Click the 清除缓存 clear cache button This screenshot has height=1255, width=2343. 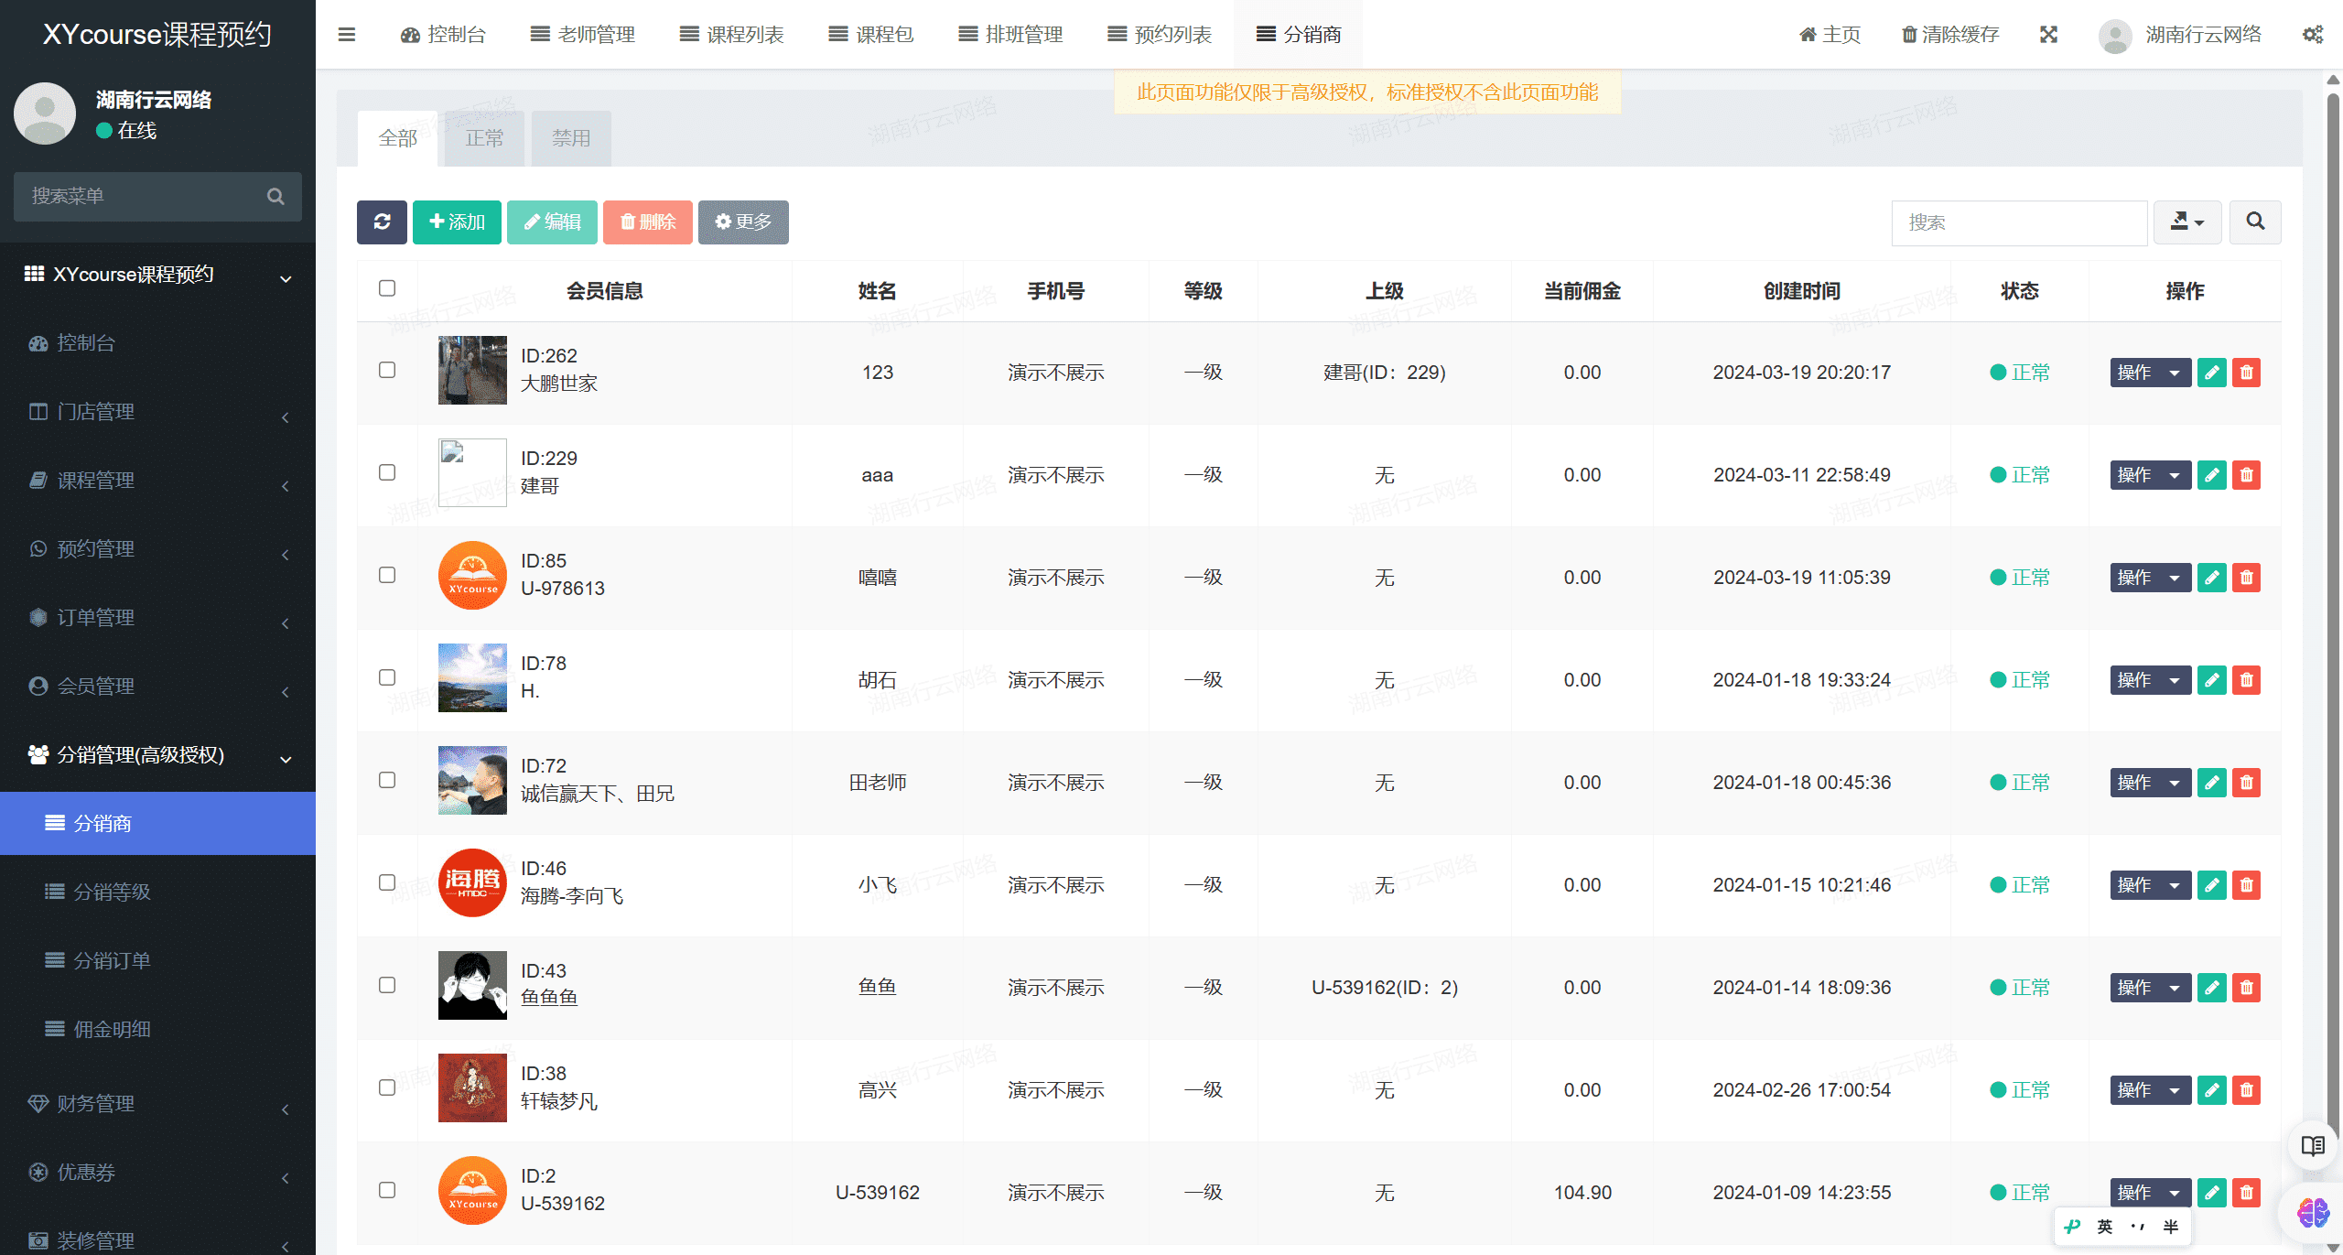point(1950,35)
